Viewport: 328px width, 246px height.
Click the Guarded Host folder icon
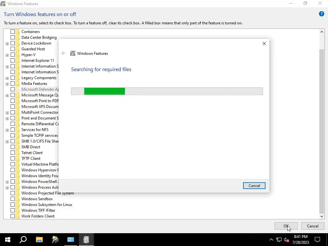click(x=17, y=49)
